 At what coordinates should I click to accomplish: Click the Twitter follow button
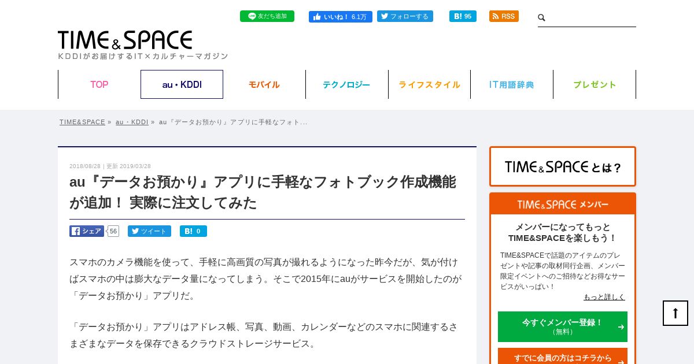(x=405, y=16)
